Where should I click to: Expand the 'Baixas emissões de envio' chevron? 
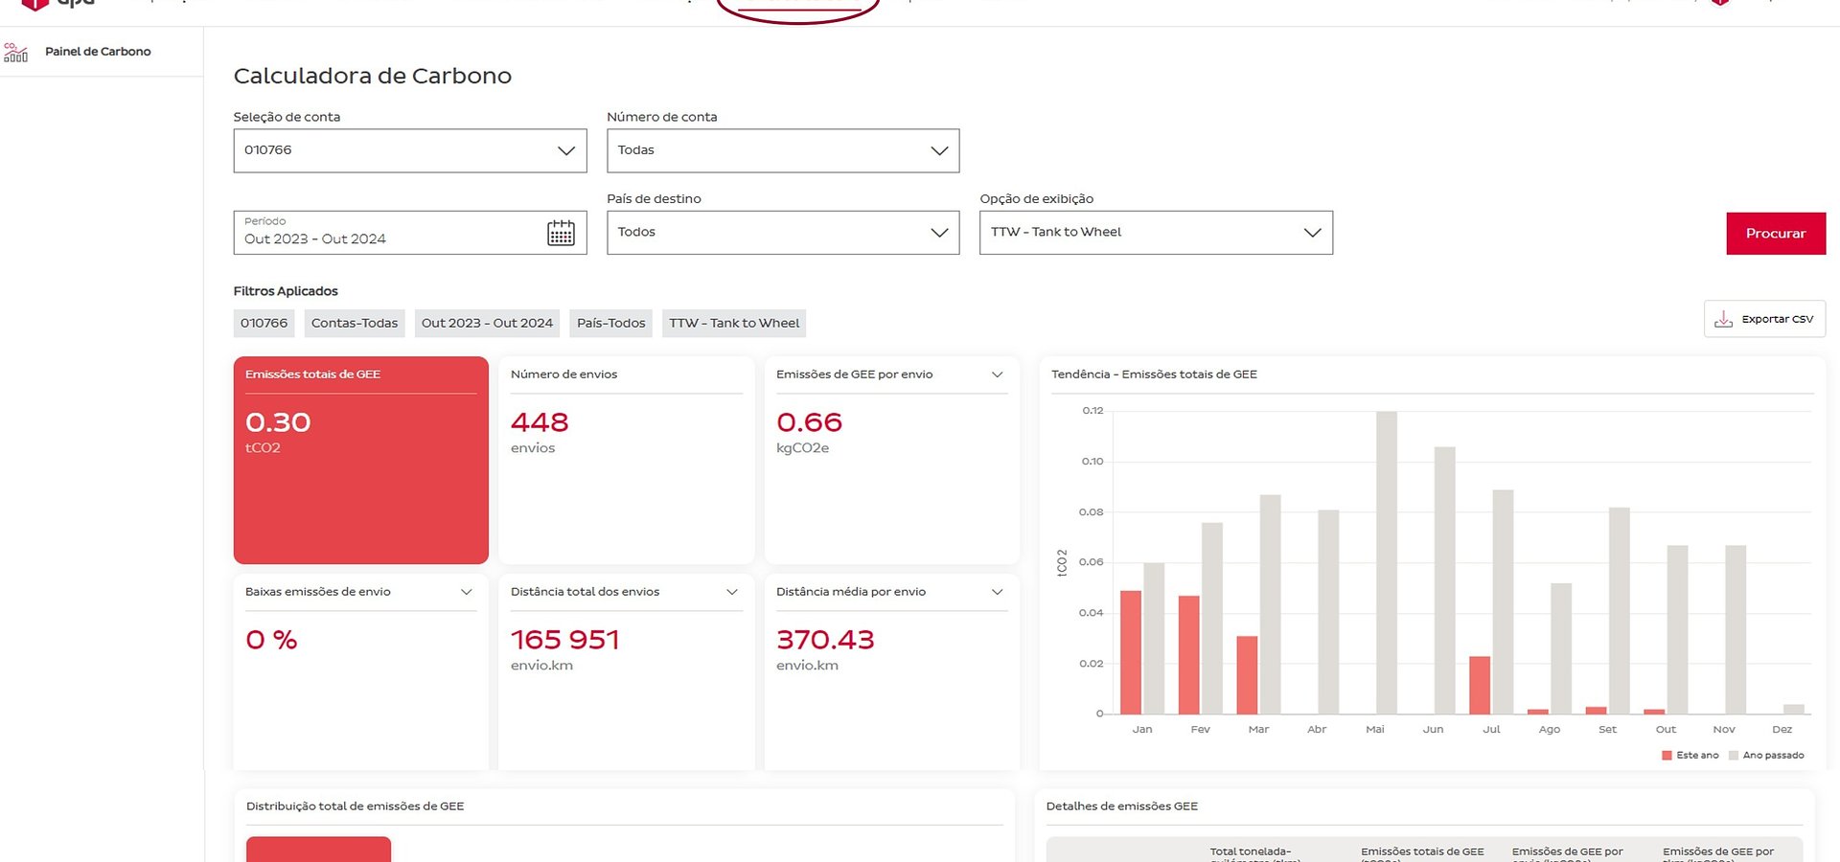coord(467,592)
